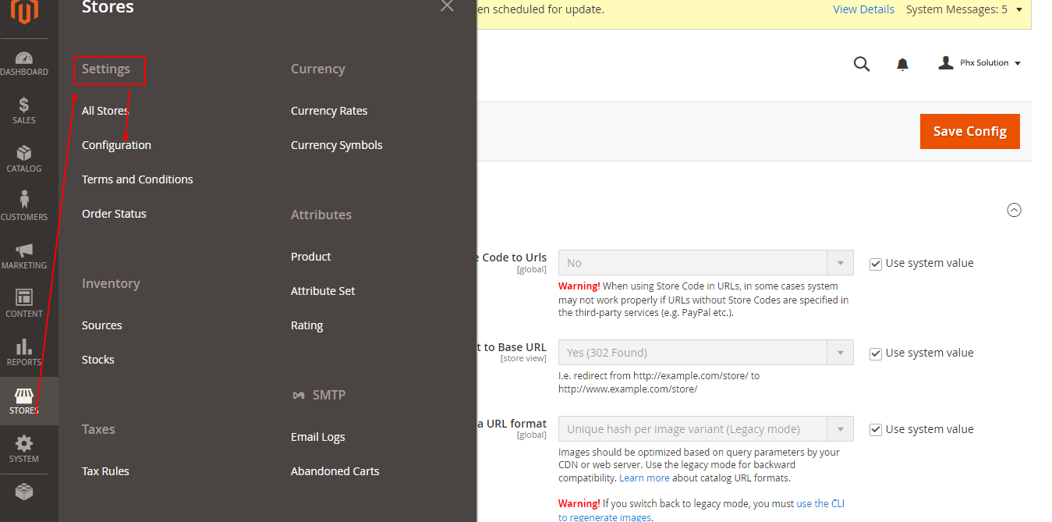Collapse the section with the circle chevron

[x=1014, y=210]
